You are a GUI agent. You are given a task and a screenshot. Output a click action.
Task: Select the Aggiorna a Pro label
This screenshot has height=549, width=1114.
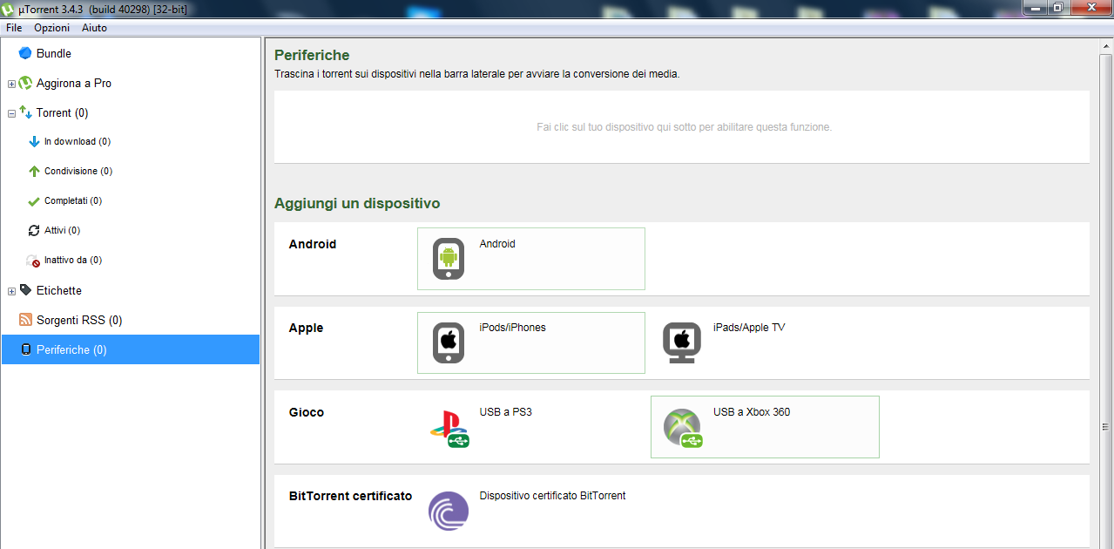pyautogui.click(x=74, y=83)
